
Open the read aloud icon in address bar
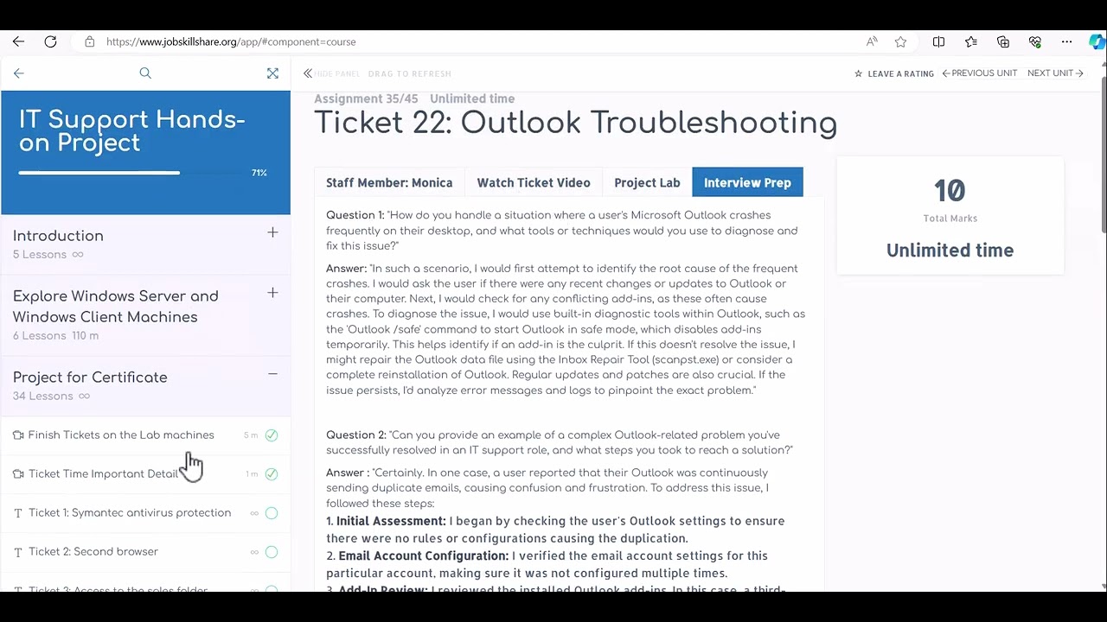click(872, 41)
